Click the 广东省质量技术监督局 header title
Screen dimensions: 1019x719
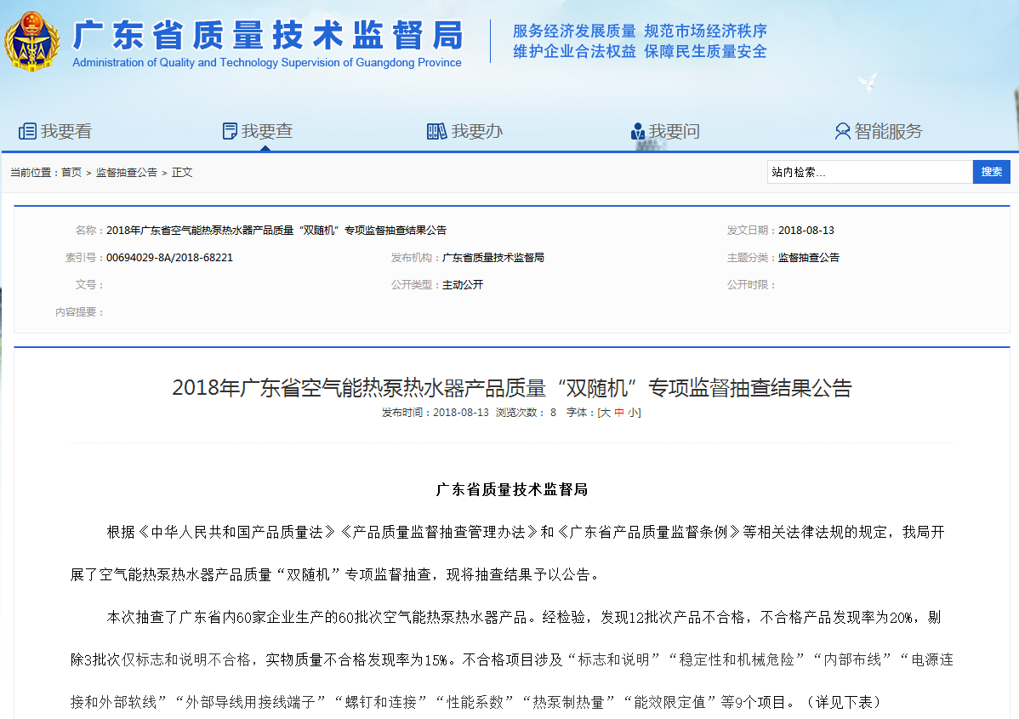click(x=267, y=34)
